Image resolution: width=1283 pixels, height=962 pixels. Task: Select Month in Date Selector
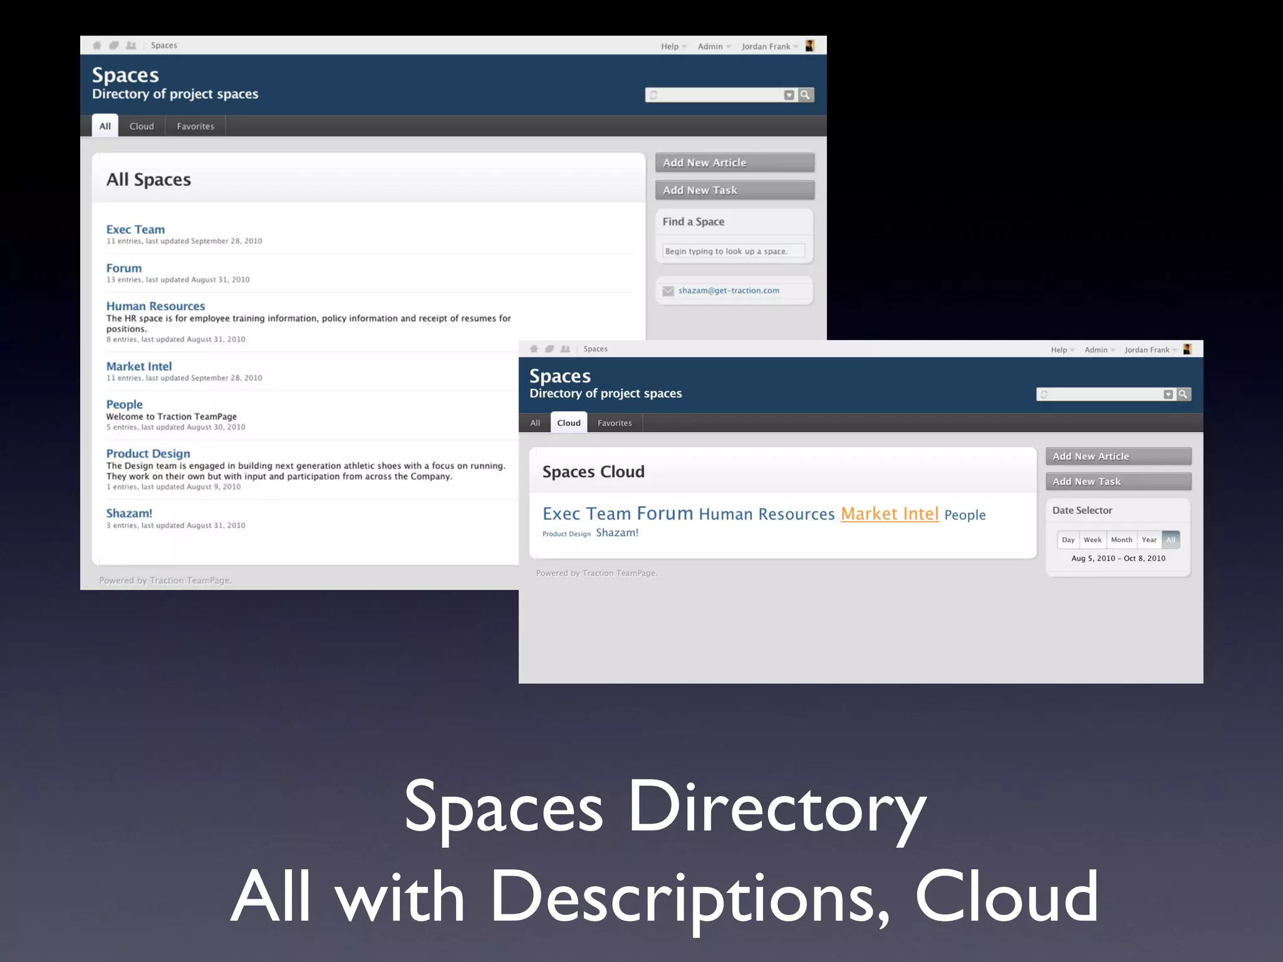coord(1121,540)
